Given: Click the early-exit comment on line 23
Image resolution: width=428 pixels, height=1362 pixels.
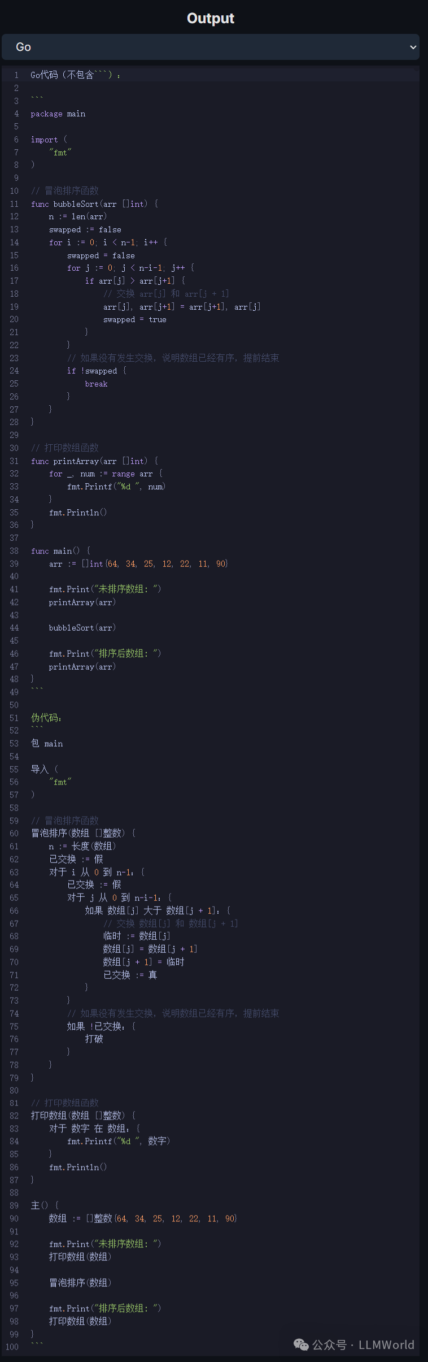Looking at the screenshot, I should tap(173, 358).
